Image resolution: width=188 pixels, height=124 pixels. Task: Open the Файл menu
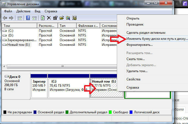click(8, 11)
